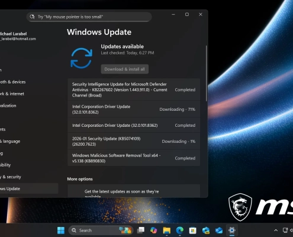Open the search highlights puzzle icon
This screenshot has height=237, width=293.
point(125,230)
